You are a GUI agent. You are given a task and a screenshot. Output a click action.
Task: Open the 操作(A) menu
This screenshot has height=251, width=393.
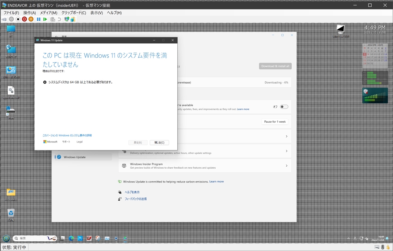[30, 13]
